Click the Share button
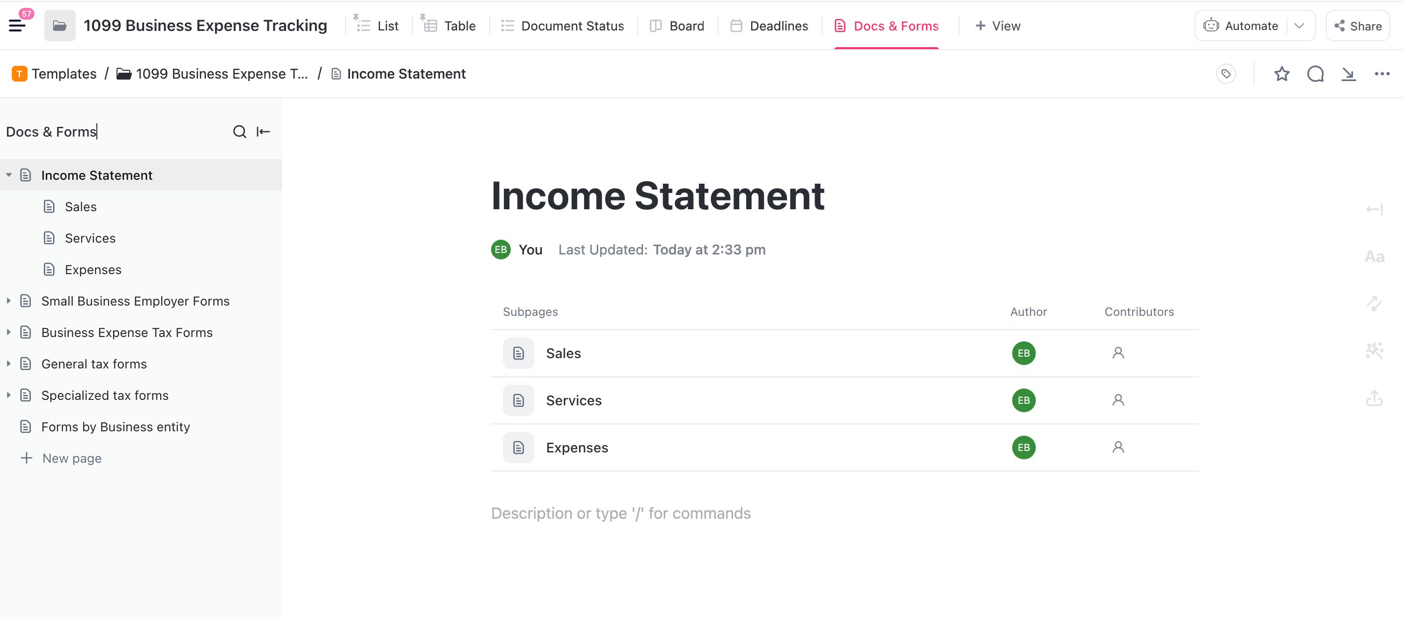The image size is (1403, 617). (1357, 26)
